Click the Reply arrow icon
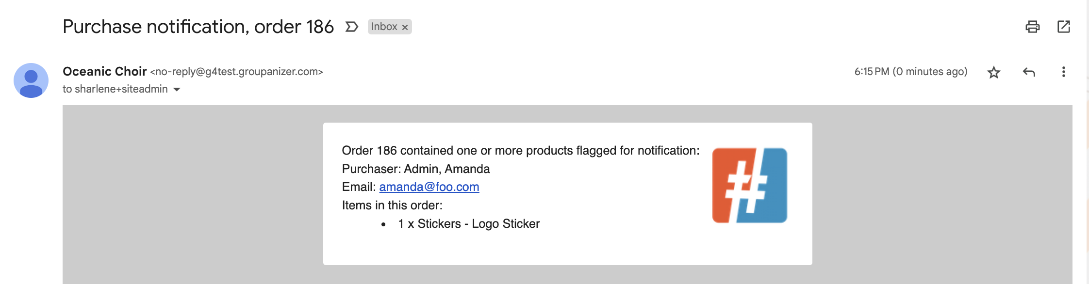This screenshot has width=1089, height=284. 1029,72
